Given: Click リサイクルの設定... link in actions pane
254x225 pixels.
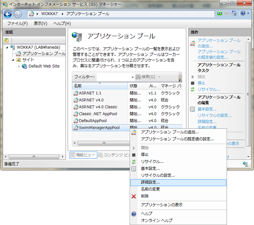Looking at the screenshot, I should coord(215,115).
